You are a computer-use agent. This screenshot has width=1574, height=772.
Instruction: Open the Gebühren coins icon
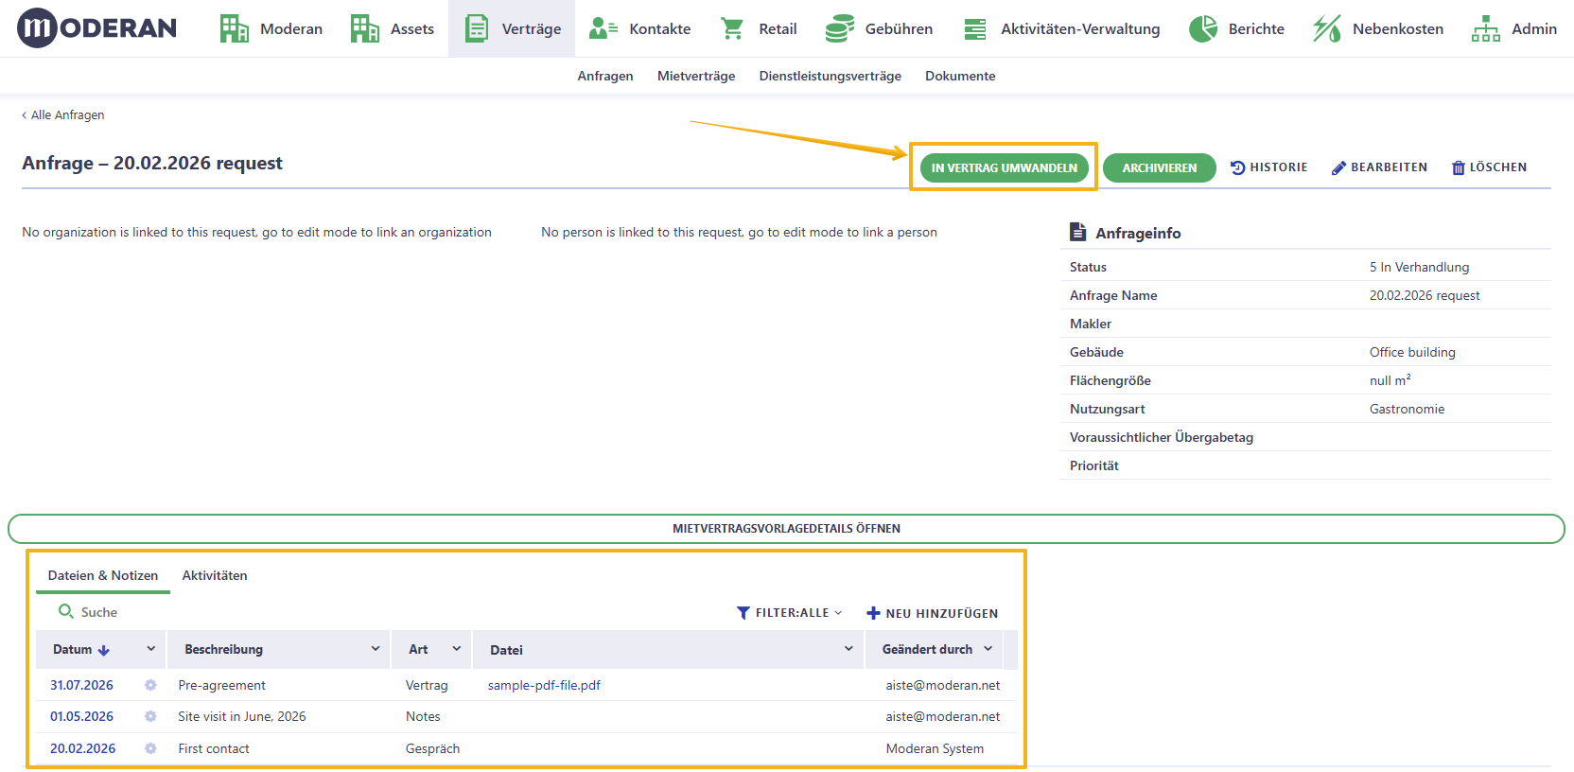839,28
